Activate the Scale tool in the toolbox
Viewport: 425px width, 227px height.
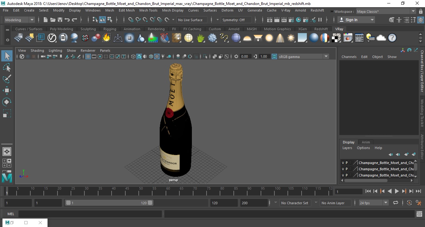point(7,113)
